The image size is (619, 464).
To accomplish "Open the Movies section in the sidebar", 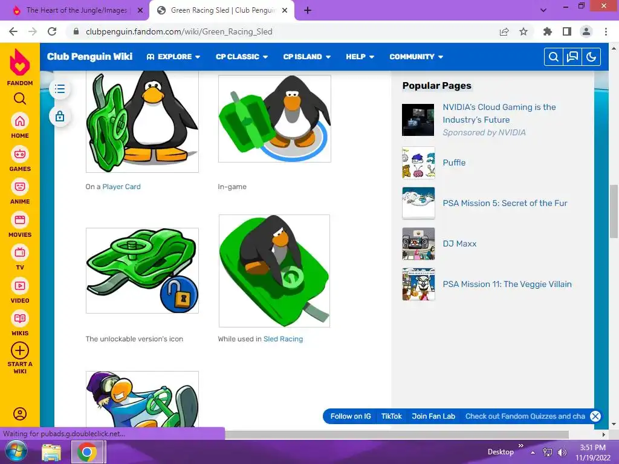I will 20,225.
